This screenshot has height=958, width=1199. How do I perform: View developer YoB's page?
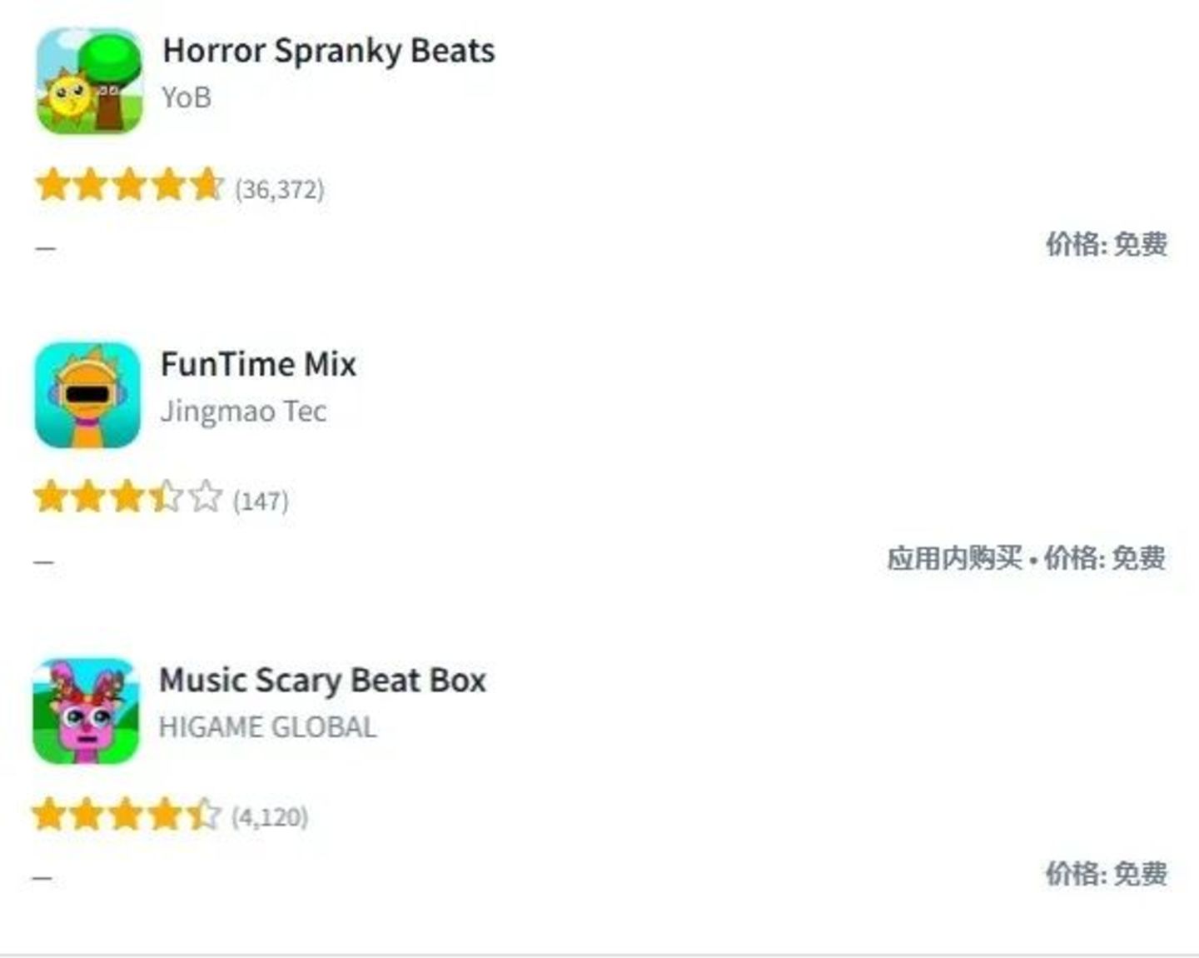coord(187,97)
